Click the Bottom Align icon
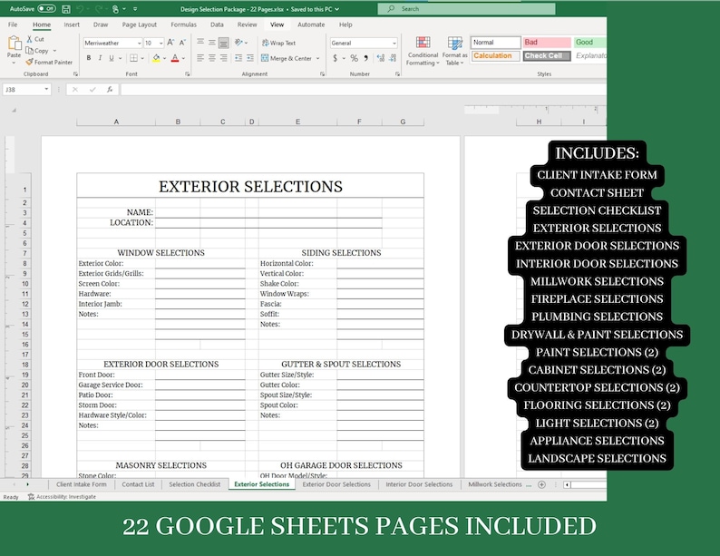The height and width of the screenshot is (556, 720). pos(224,44)
